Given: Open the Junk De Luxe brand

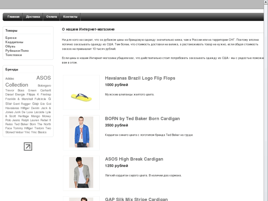Looking at the screenshot, I should click(24, 112).
